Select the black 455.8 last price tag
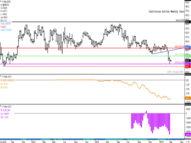Image resolution: width=191 pixels, height=143 pixels. point(187,60)
